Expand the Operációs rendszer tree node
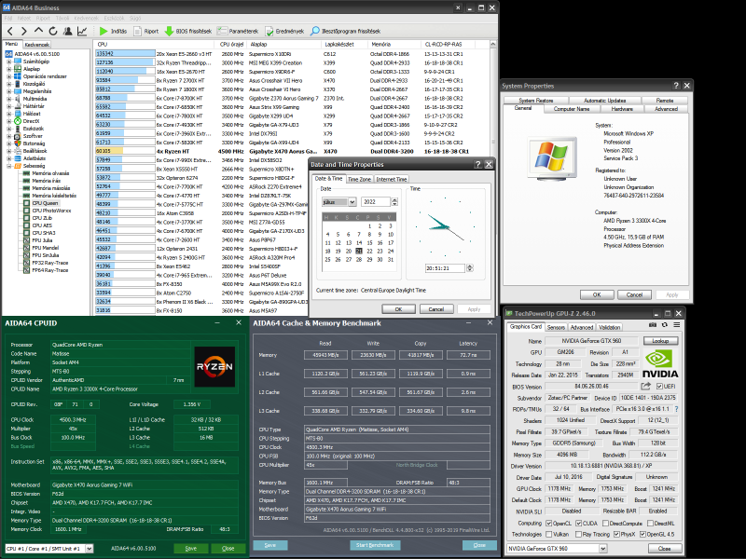 pos(8,76)
